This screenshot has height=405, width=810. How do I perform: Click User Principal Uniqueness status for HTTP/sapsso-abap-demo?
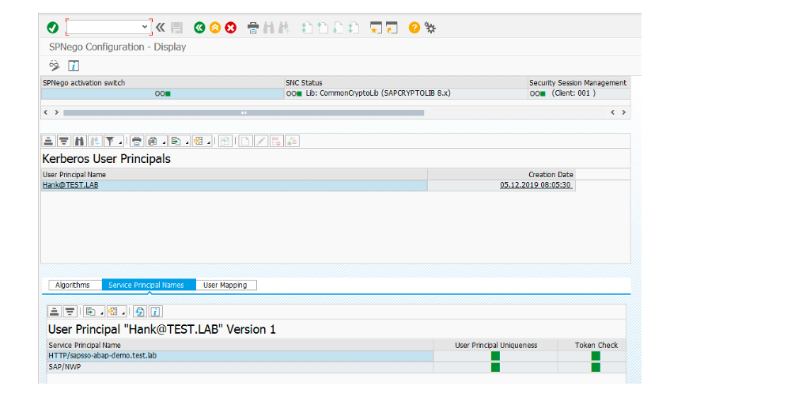495,356
